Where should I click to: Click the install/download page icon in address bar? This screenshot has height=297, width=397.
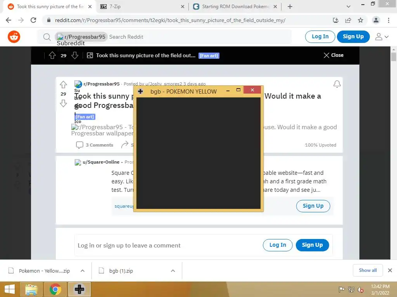(x=336, y=20)
